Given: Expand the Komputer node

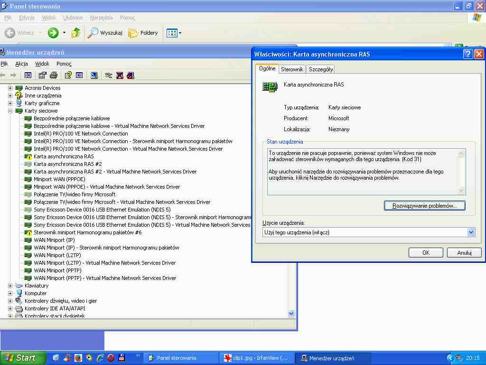Looking at the screenshot, I should (10, 293).
